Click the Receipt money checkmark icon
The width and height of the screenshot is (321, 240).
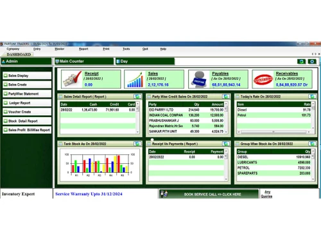pos(72,79)
